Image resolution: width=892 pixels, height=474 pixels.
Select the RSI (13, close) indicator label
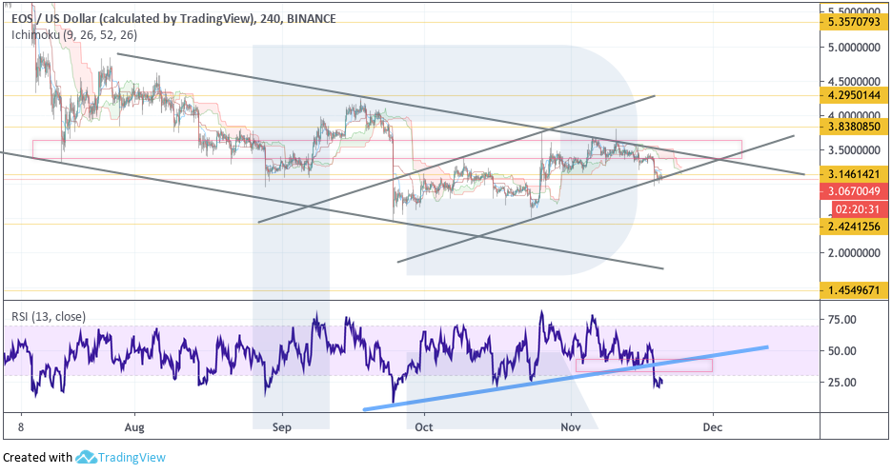click(x=48, y=315)
